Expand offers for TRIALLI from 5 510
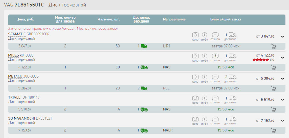Viewport: 289px width, 138px height. click(x=283, y=100)
